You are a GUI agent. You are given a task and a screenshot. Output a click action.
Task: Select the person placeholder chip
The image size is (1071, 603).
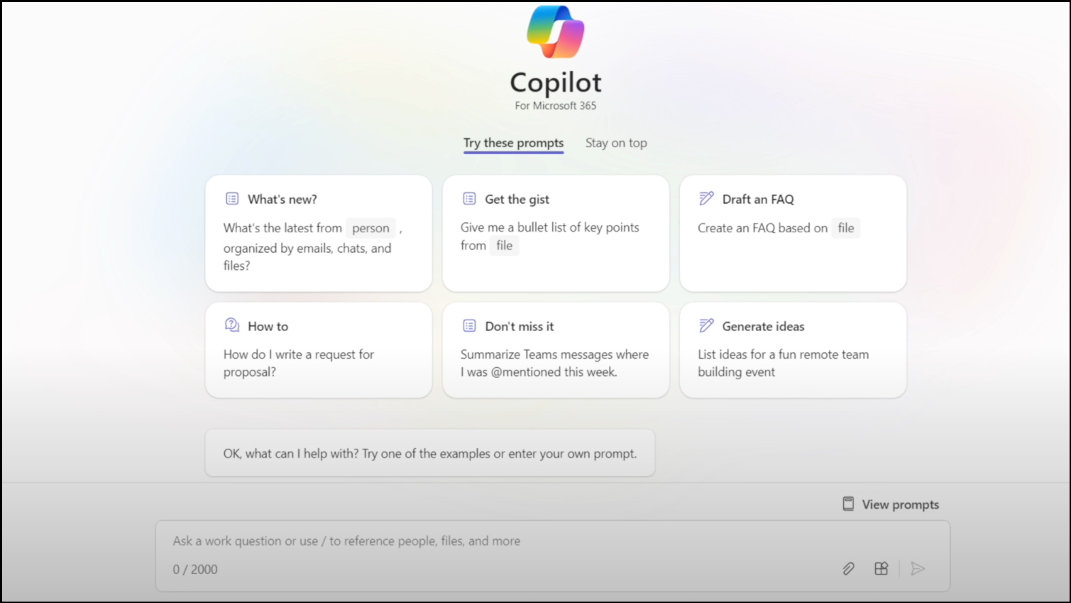(x=370, y=227)
